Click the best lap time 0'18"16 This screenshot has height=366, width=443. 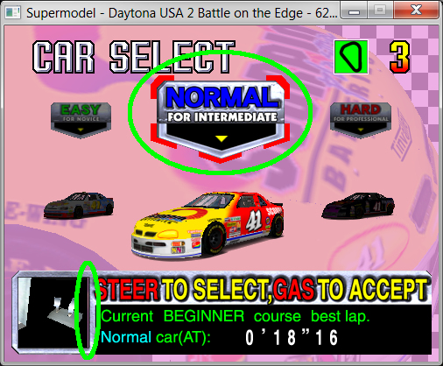(x=292, y=338)
